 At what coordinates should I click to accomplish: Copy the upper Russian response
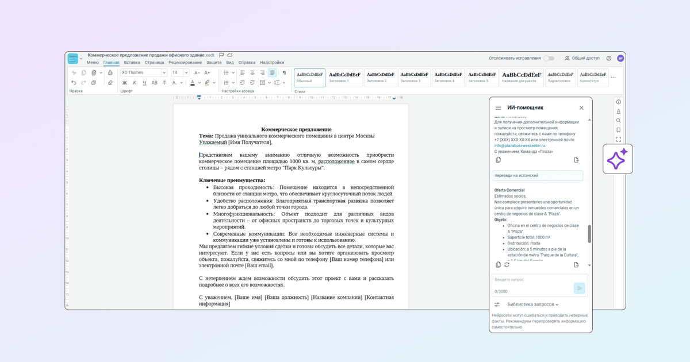[498, 160]
